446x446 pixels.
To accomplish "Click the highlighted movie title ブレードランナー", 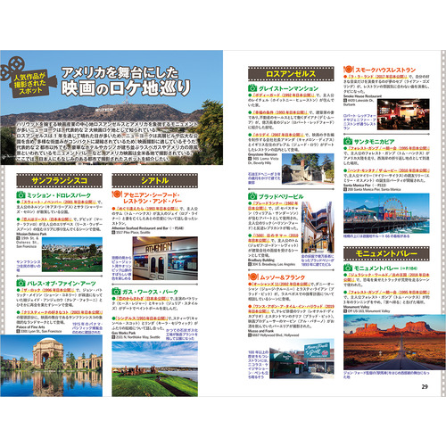I will pyautogui.click(x=274, y=205).
